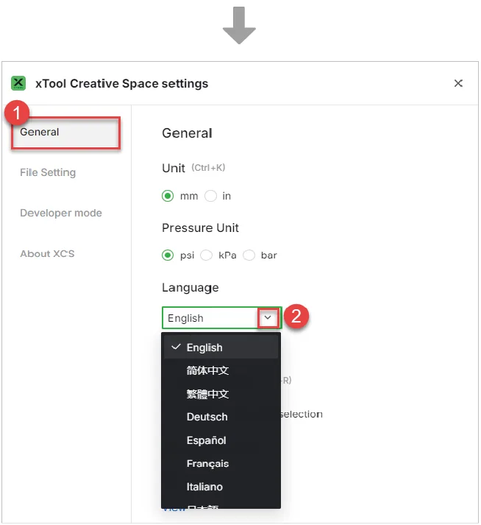Switch to File Setting tab

[48, 172]
